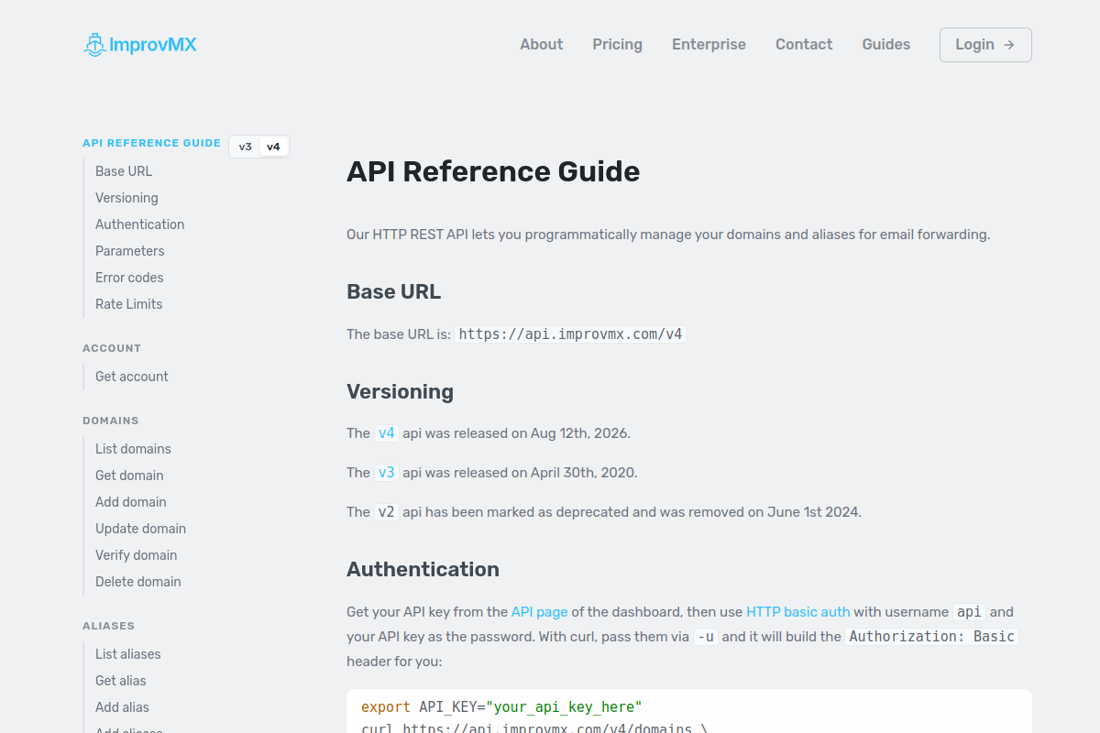Navigate to Rate Limits in sidebar

click(129, 304)
